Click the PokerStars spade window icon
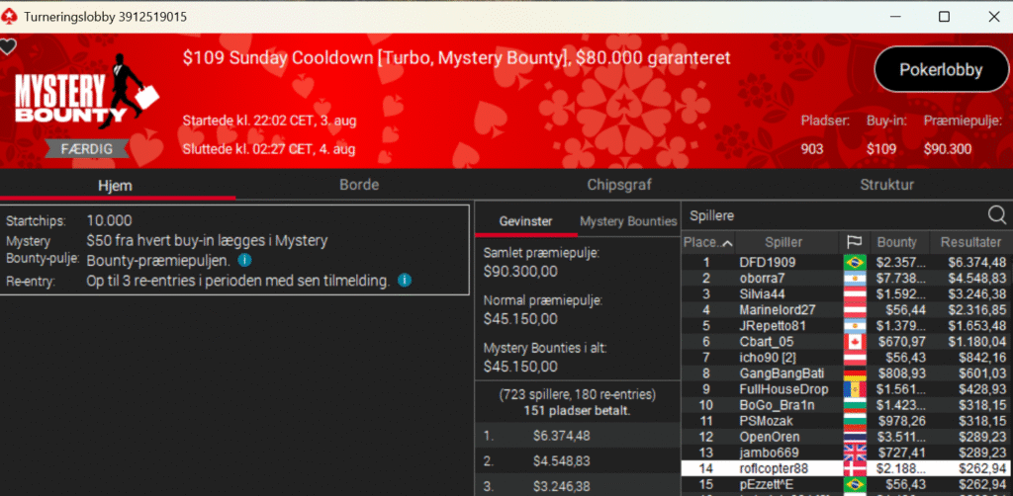This screenshot has height=496, width=1013. point(10,17)
